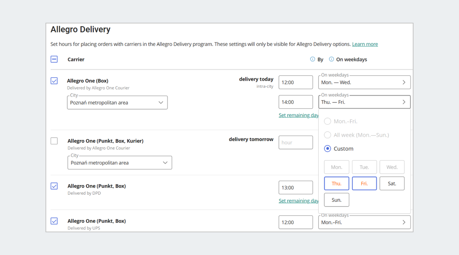The width and height of the screenshot is (459, 255).
Task: Click Set remaining days under the 14:00 field
Action: [x=298, y=115]
